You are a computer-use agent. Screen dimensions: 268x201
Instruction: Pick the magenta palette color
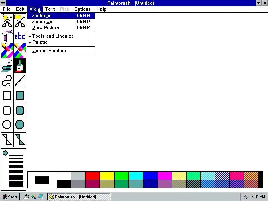coord(164,176)
